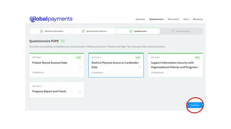This screenshot has width=231, height=129.
Task: Open the Users nav item
Action: pos(186,19)
